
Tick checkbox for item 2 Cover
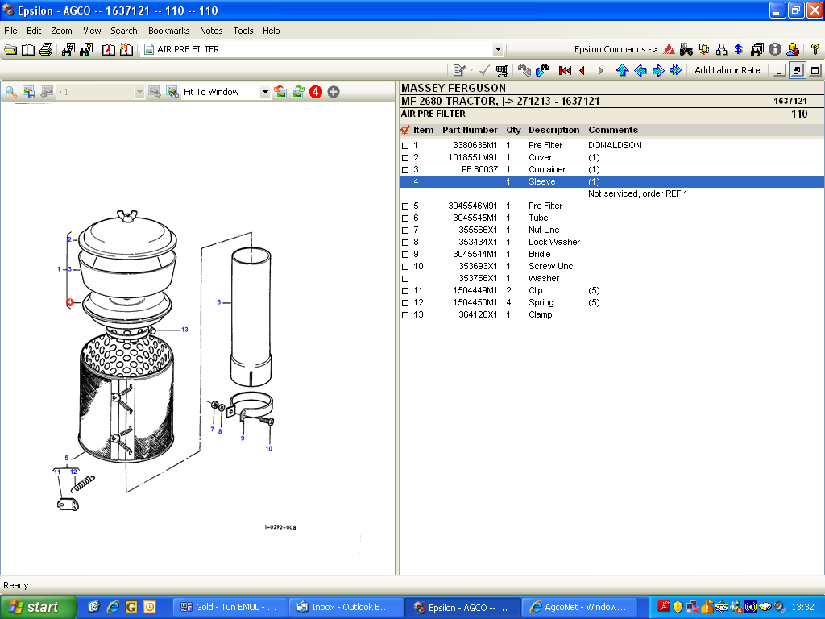pyautogui.click(x=405, y=158)
